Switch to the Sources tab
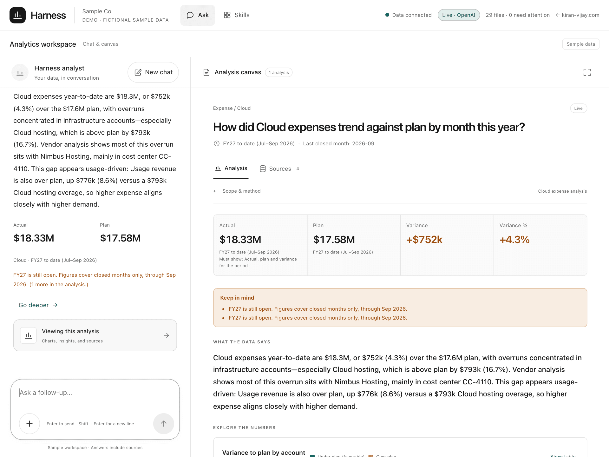 click(x=279, y=169)
